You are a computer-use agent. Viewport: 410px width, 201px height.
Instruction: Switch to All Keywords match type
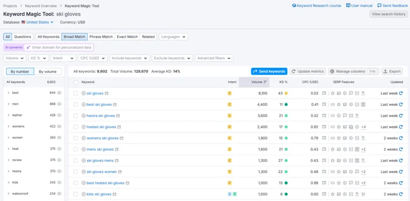tap(48, 36)
